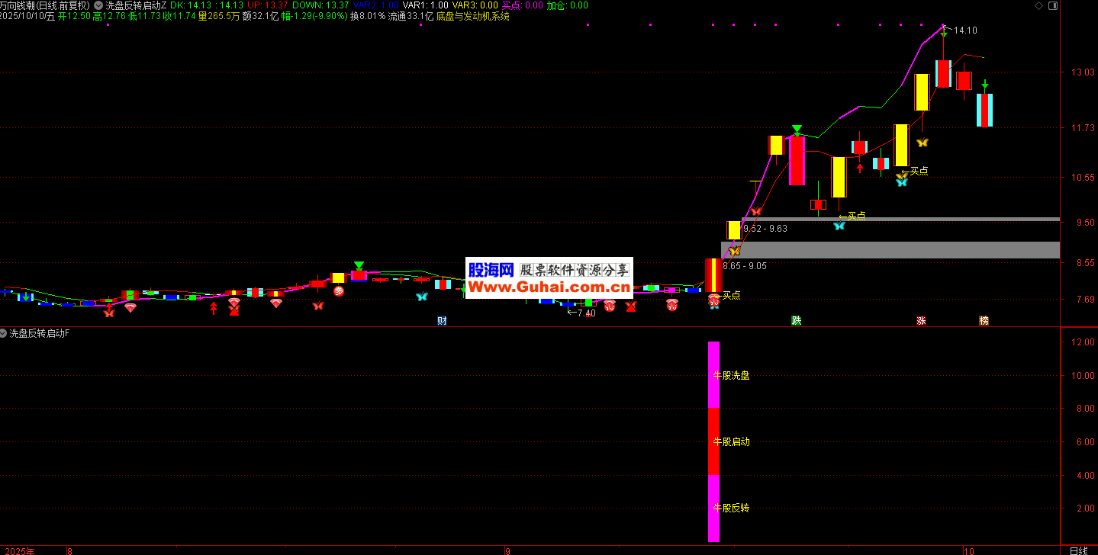Click the green 跌 marker below chart
Screen dimensions: 1098x555
[797, 321]
